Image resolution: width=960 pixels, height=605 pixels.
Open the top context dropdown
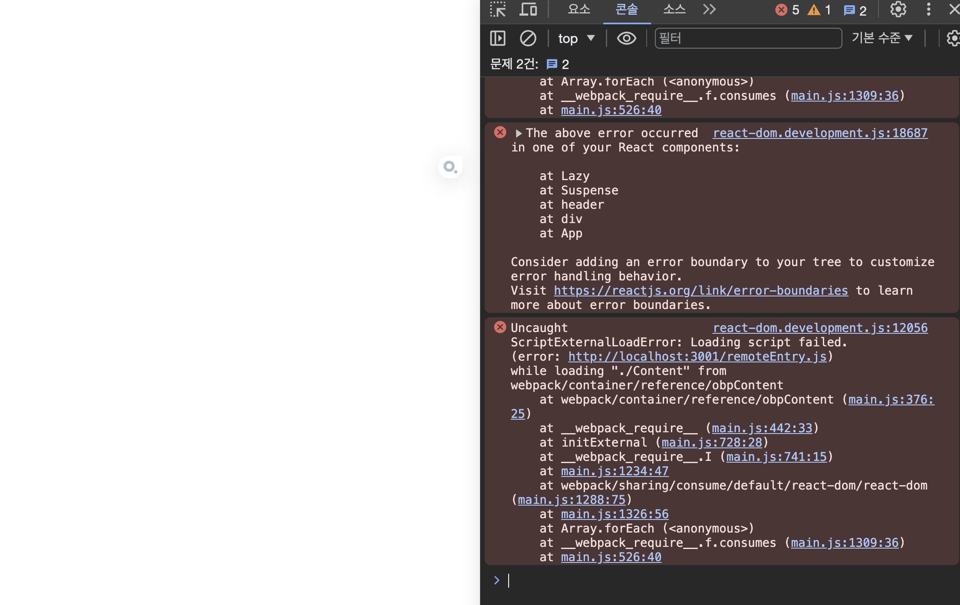575,39
